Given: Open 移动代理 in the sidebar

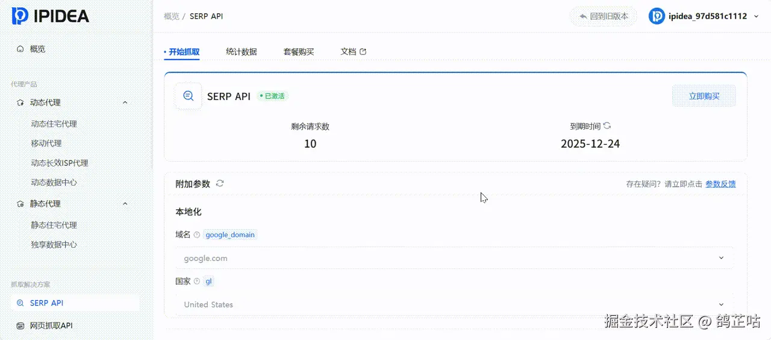Looking at the screenshot, I should (x=46, y=143).
